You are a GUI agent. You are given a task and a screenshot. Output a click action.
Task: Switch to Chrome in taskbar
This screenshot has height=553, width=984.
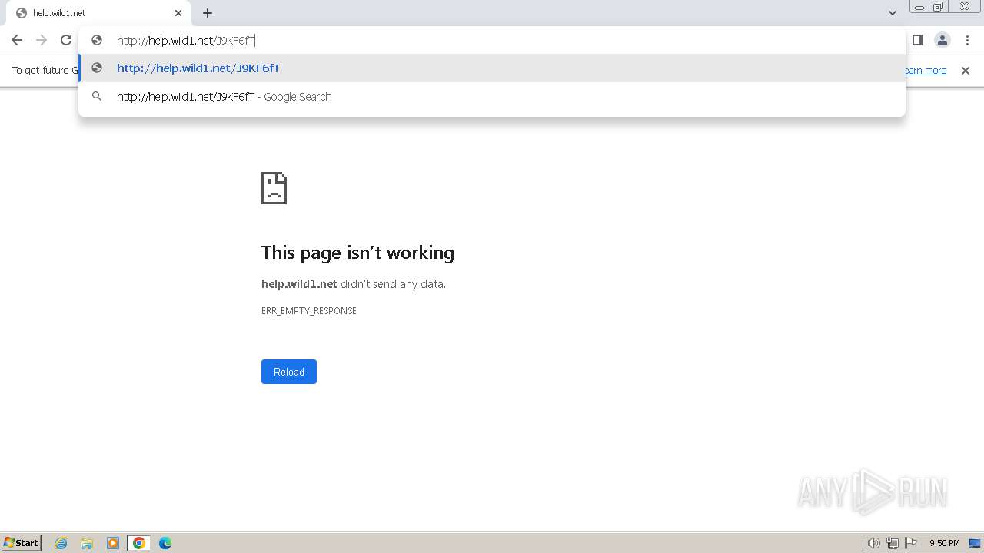pyautogui.click(x=139, y=543)
